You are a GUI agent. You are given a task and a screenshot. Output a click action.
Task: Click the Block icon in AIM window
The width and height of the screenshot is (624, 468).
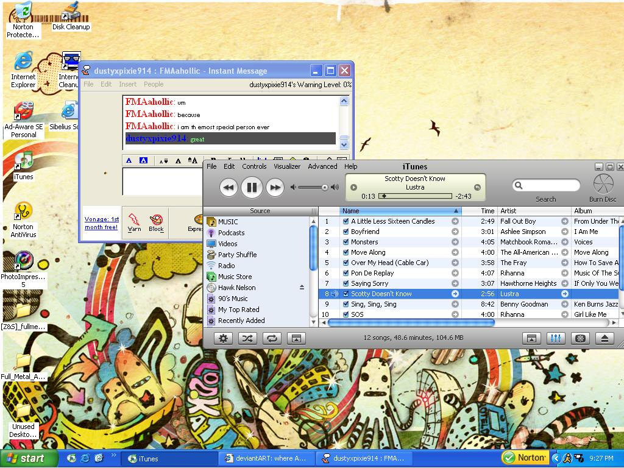tap(156, 222)
